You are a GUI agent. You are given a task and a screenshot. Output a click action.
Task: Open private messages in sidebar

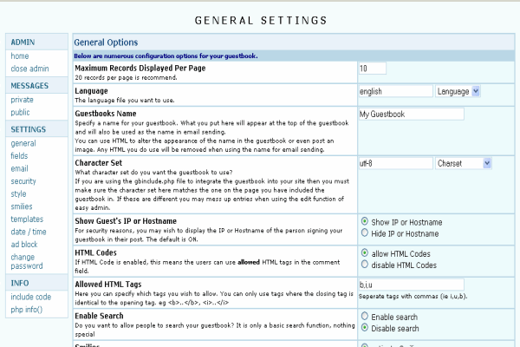(23, 100)
